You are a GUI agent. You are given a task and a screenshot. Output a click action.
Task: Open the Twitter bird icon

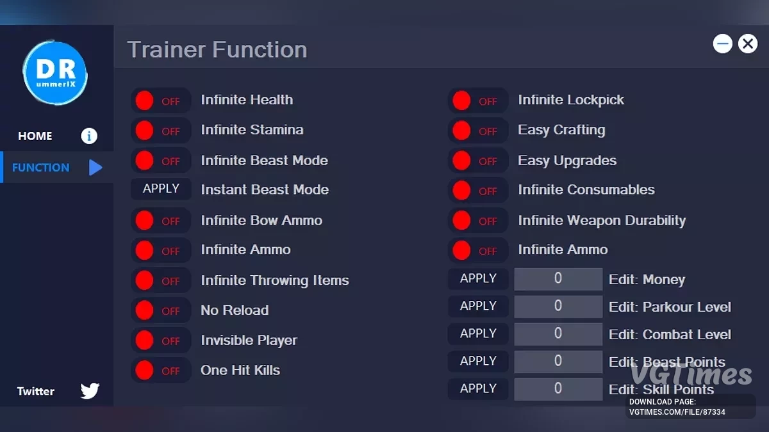click(x=90, y=391)
